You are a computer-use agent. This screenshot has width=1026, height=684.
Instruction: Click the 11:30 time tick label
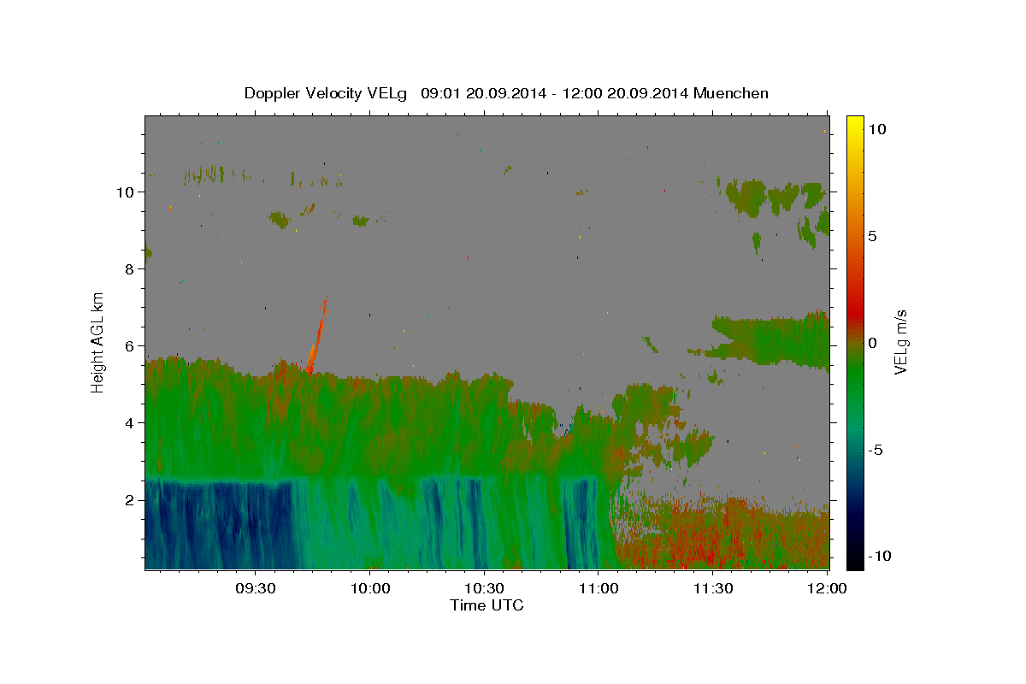coord(712,588)
